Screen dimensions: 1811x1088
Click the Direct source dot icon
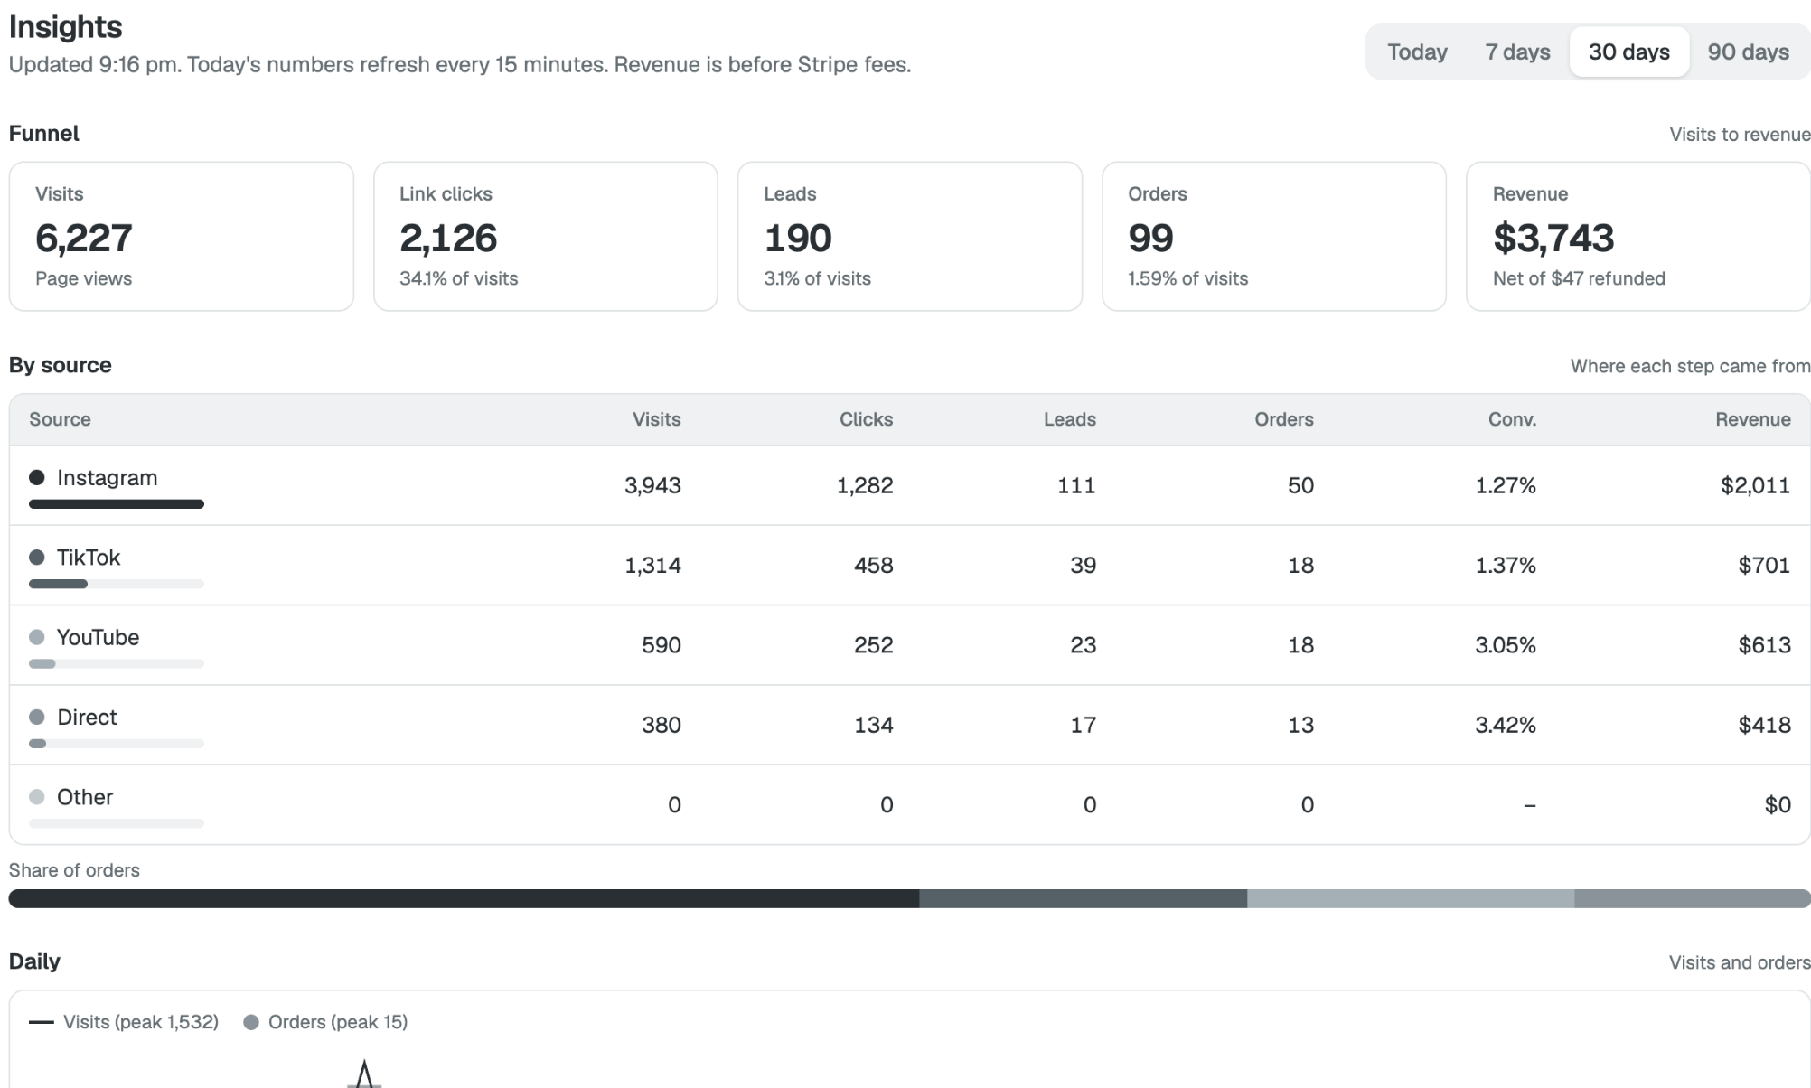(37, 718)
